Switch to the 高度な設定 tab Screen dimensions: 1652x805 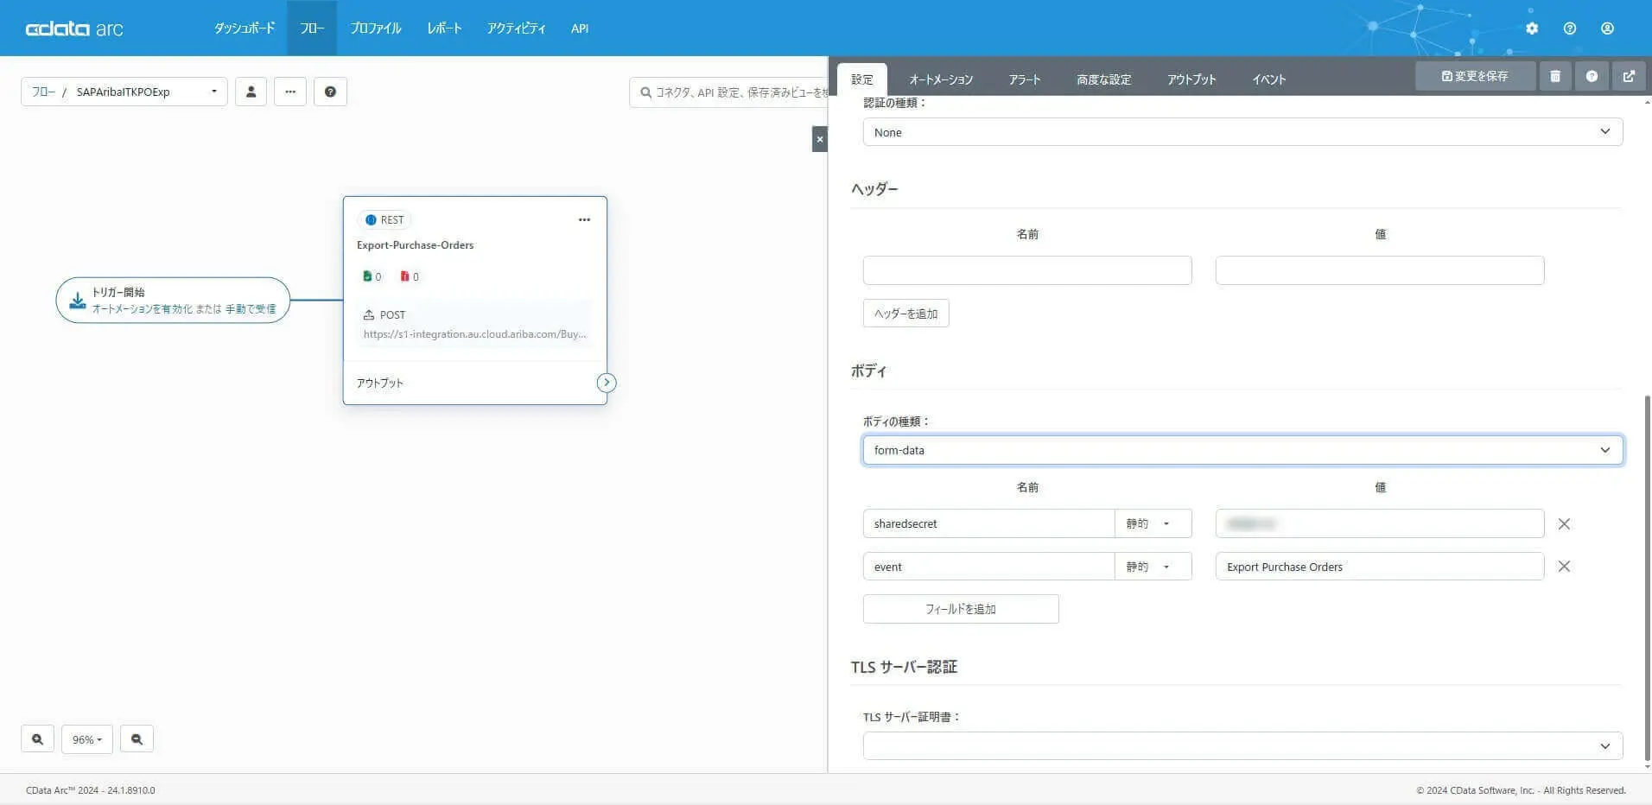(x=1103, y=79)
